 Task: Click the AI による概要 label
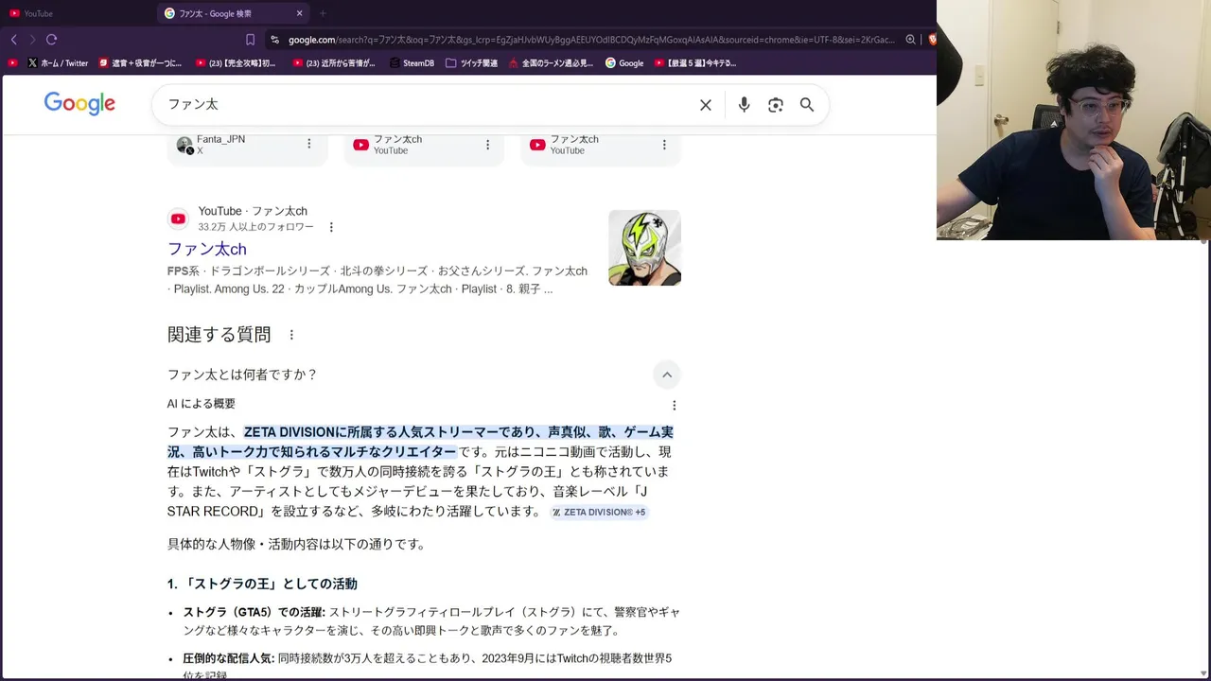click(x=202, y=404)
